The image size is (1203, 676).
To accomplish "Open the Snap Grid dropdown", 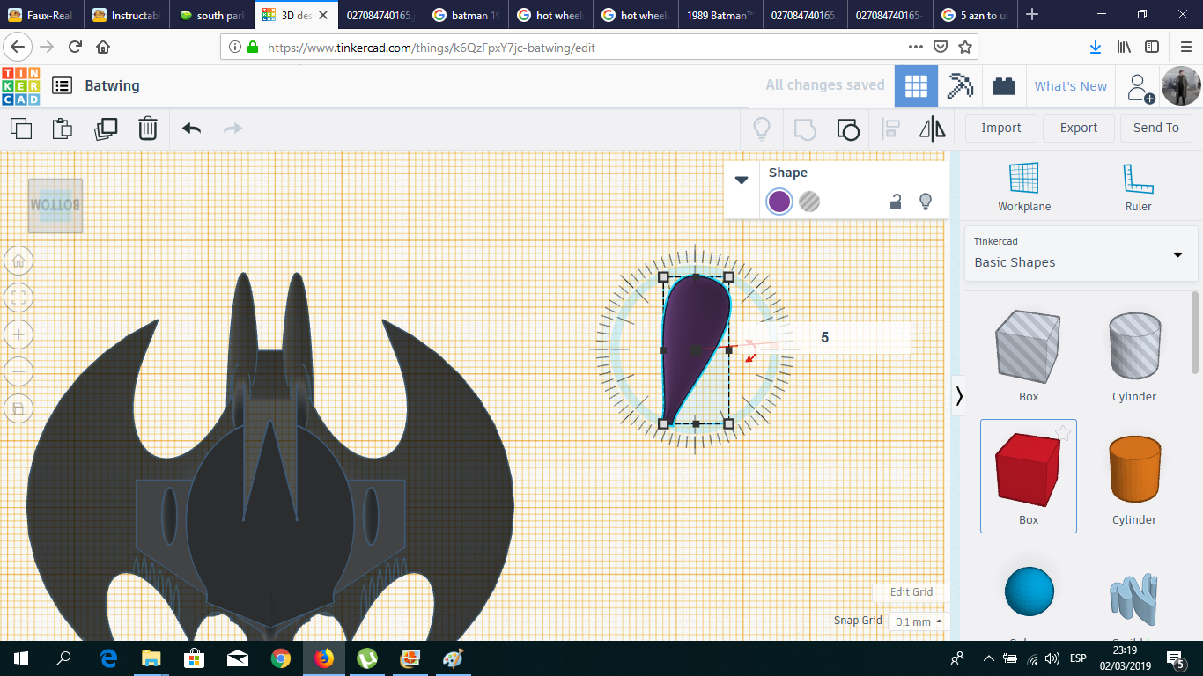I will [x=917, y=621].
